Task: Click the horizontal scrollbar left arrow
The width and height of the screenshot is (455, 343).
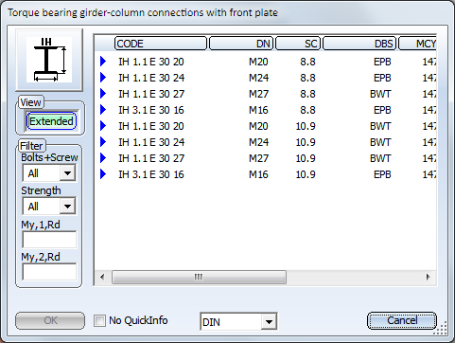Action: point(102,277)
